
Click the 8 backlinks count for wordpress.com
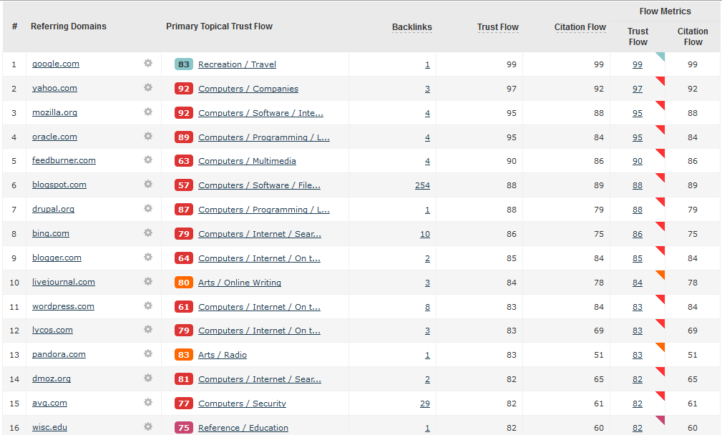(x=427, y=307)
